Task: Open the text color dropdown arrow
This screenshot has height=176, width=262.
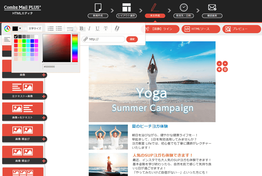Action: pyautogui.click(x=20, y=29)
